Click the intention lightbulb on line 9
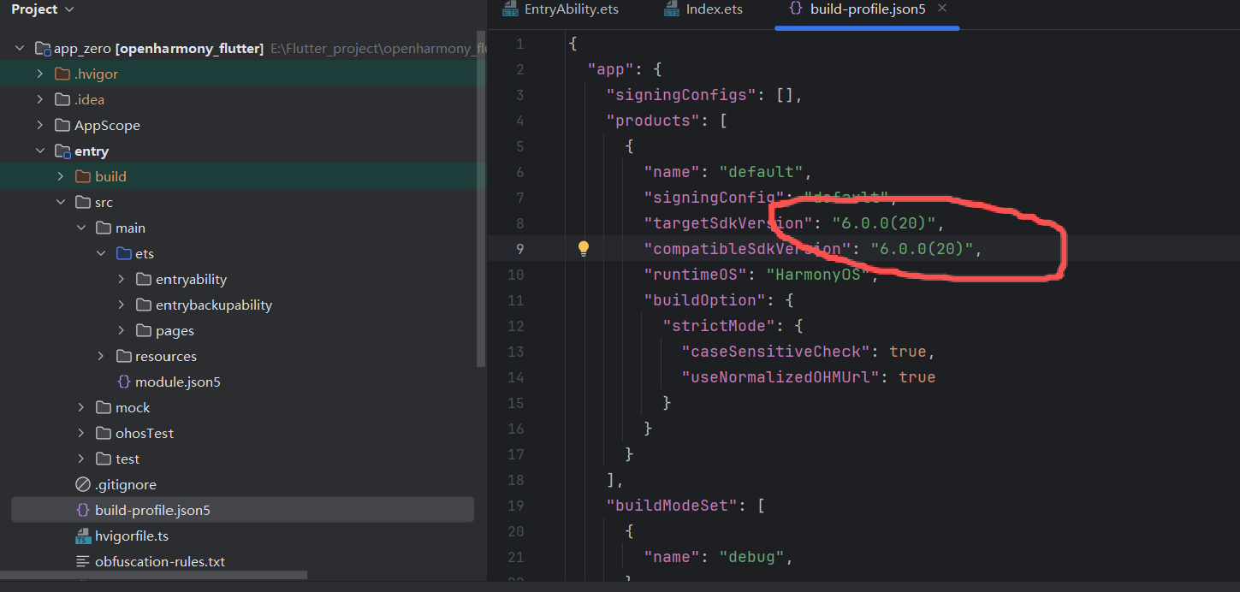 pyautogui.click(x=584, y=249)
